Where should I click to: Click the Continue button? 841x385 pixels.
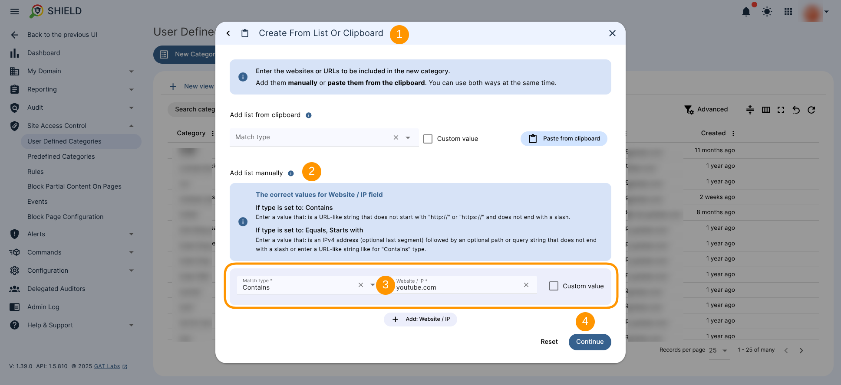pos(590,342)
